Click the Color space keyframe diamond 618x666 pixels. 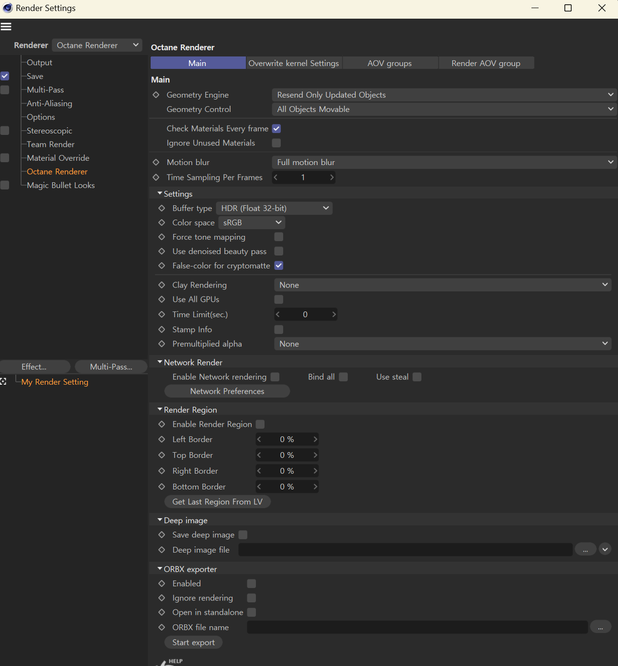tap(162, 222)
